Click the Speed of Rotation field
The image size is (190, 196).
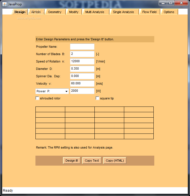pyautogui.click(x=82, y=61)
